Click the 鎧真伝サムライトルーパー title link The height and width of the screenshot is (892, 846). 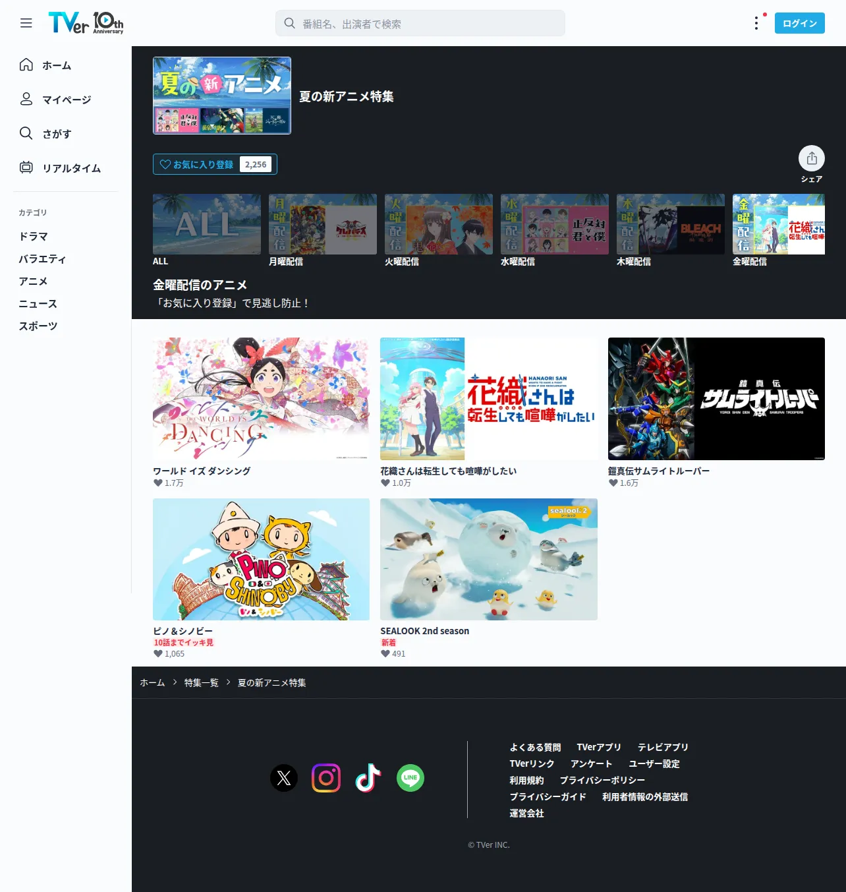point(659,471)
